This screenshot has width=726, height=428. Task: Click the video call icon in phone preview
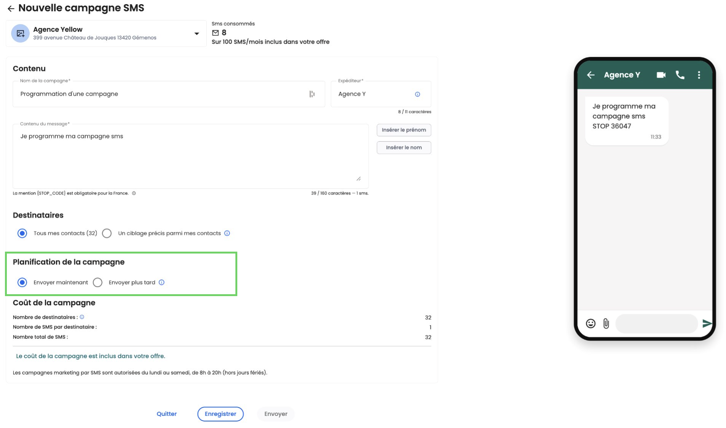coord(660,75)
